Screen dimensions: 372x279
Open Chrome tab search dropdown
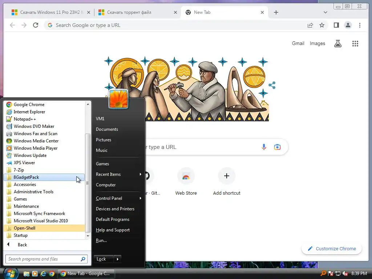(325, 12)
